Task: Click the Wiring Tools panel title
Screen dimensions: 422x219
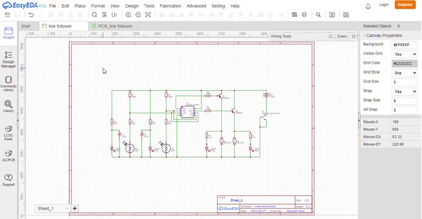Action: tap(281, 36)
